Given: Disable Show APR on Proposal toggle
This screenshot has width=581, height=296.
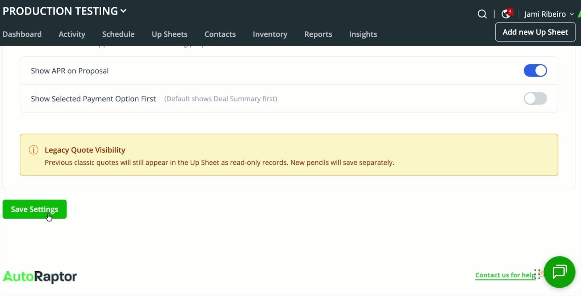Looking at the screenshot, I should [x=535, y=71].
